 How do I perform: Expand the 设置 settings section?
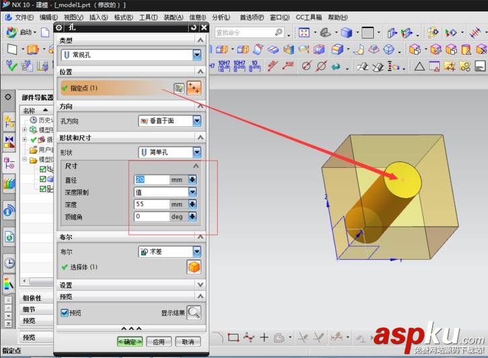point(200,285)
